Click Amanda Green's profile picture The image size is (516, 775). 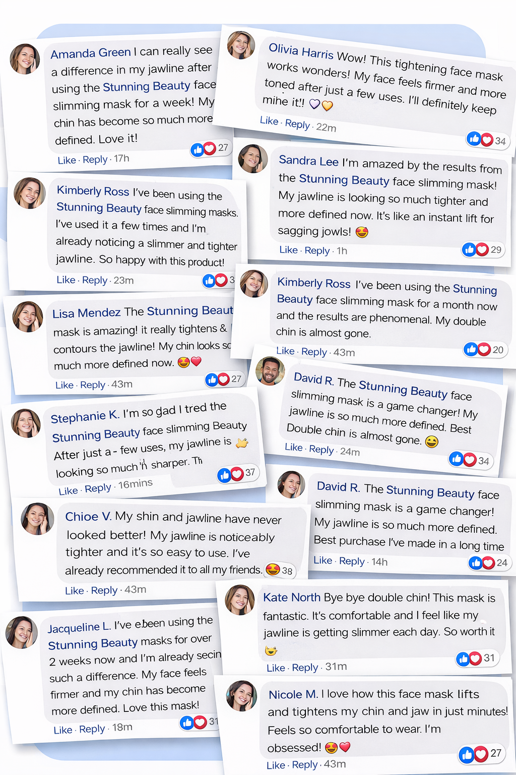tap(25, 59)
